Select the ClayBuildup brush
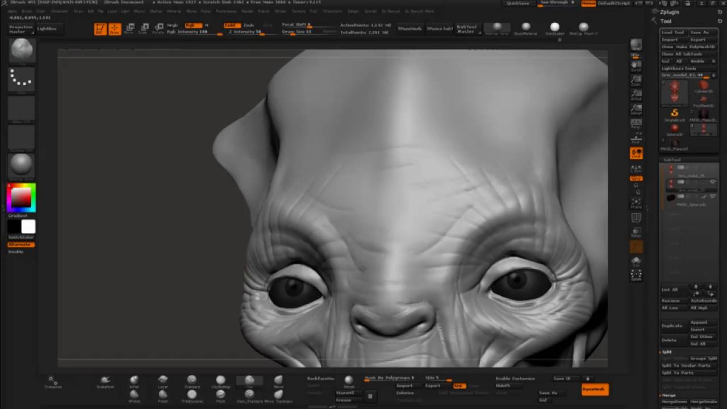The image size is (727, 409). [x=220, y=381]
